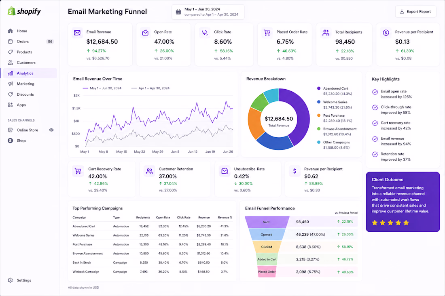Click the Post Purchase campaign name
The image size is (445, 296).
82,244
